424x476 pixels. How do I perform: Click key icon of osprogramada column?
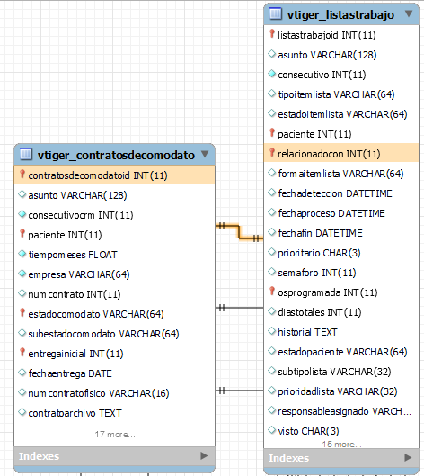pos(272,292)
